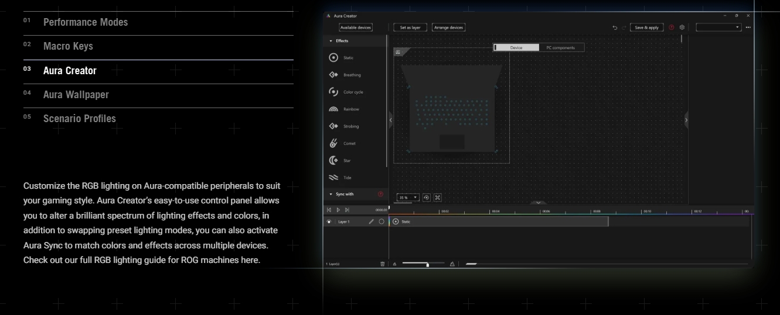Open the Scenario Profiles tab
This screenshot has width=780, height=315.
(80, 119)
